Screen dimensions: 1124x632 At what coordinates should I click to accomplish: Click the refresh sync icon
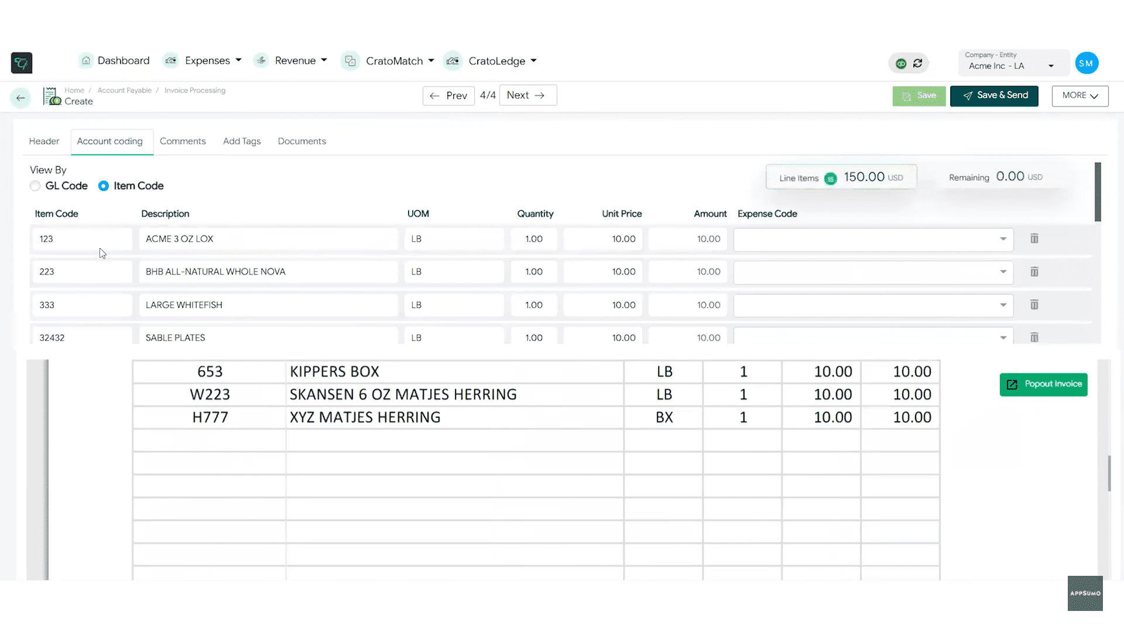[x=917, y=63]
